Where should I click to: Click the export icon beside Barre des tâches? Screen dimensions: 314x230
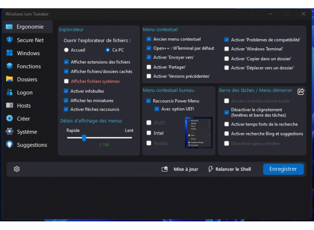tap(301, 91)
